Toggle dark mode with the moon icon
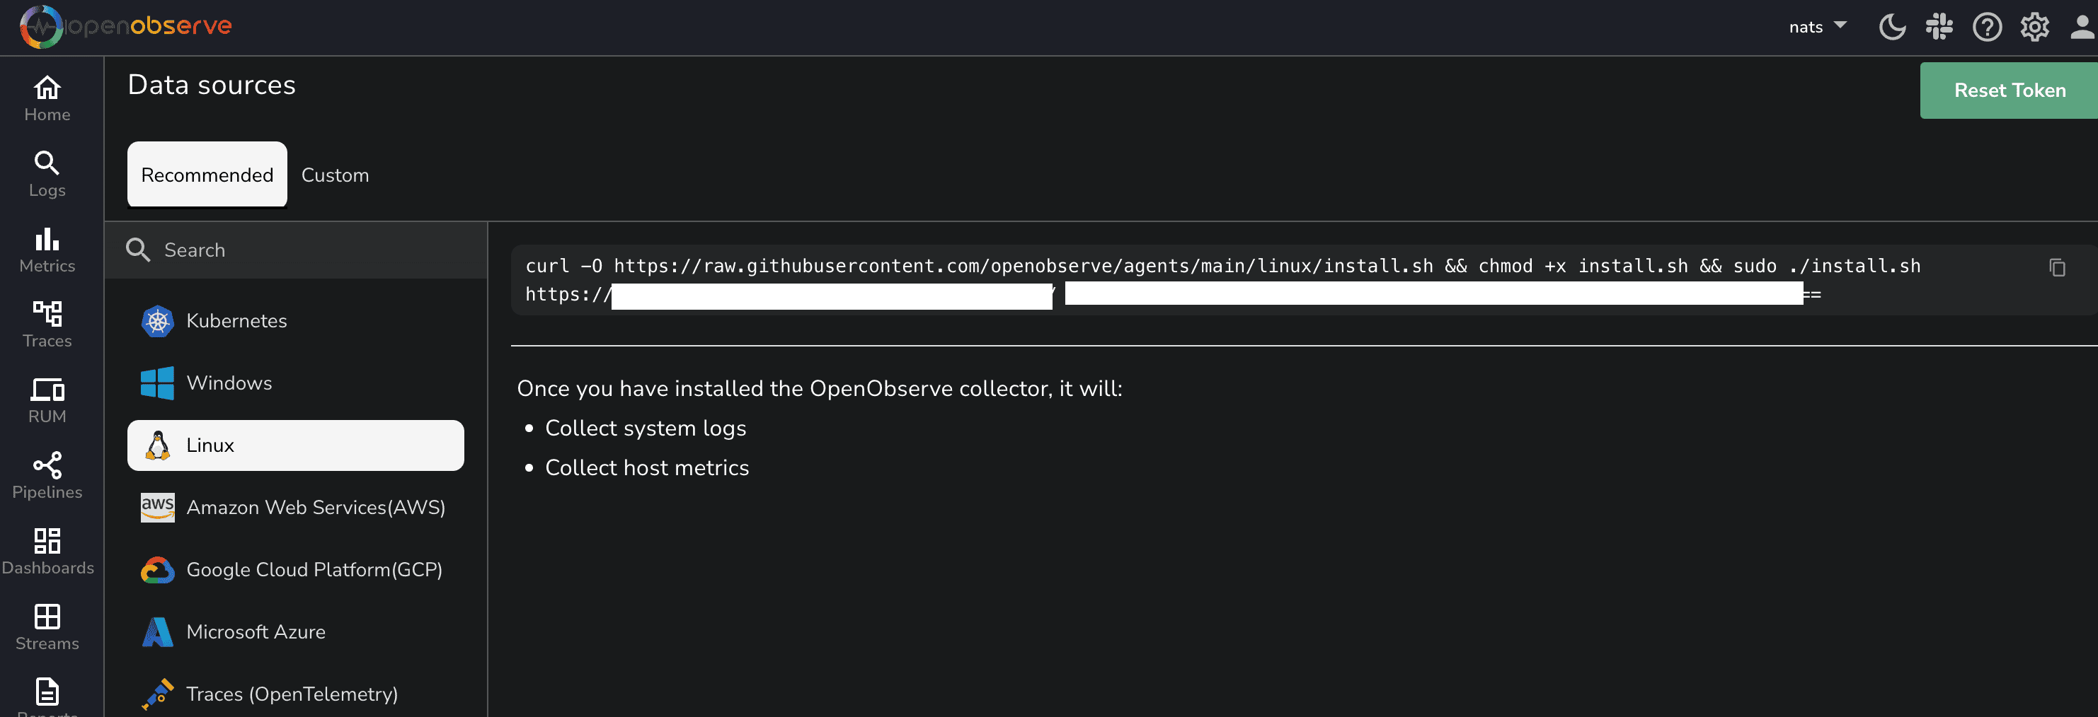The height and width of the screenshot is (717, 2098). [1891, 28]
